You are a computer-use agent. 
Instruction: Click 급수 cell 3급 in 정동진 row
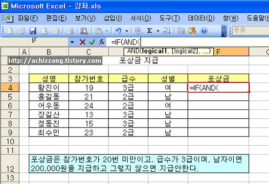(128, 124)
